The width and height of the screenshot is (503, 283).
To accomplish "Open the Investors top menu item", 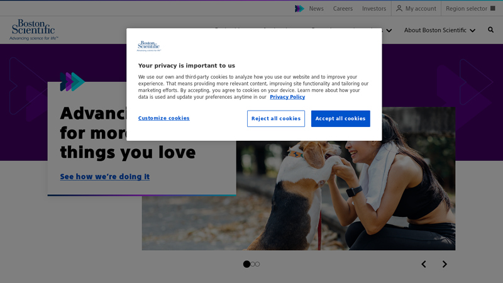I will [374, 9].
